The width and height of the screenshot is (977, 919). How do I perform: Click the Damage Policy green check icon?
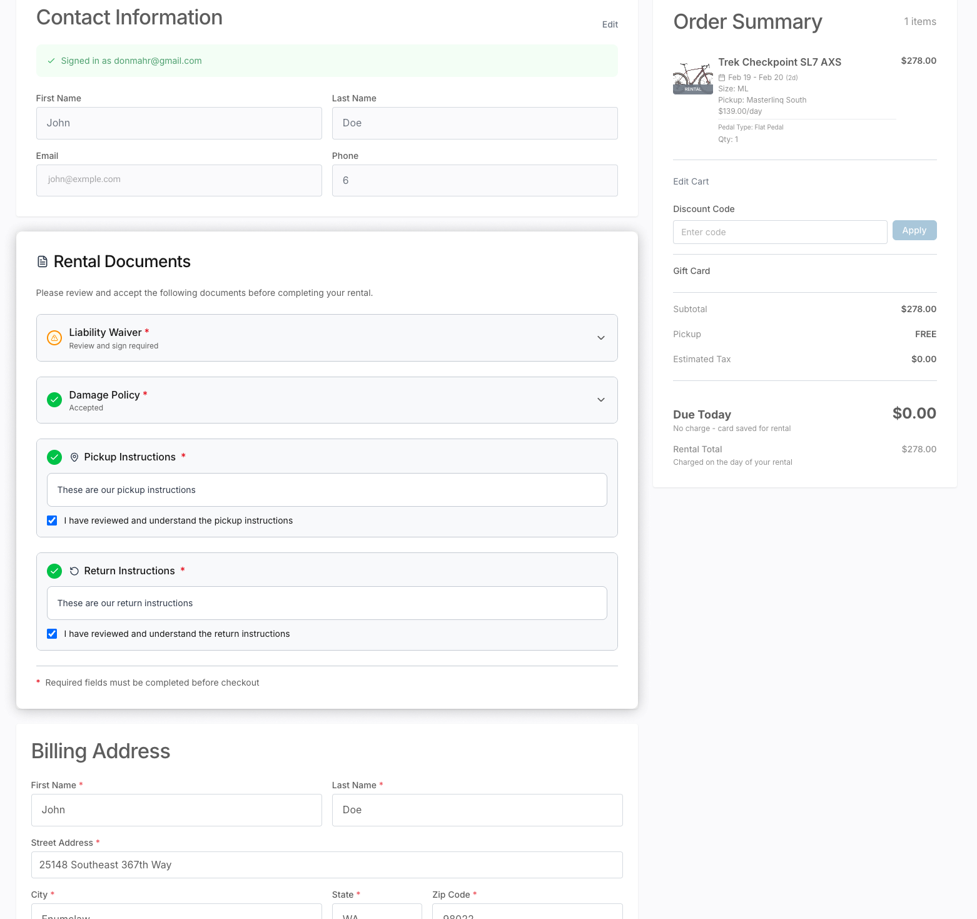point(54,400)
